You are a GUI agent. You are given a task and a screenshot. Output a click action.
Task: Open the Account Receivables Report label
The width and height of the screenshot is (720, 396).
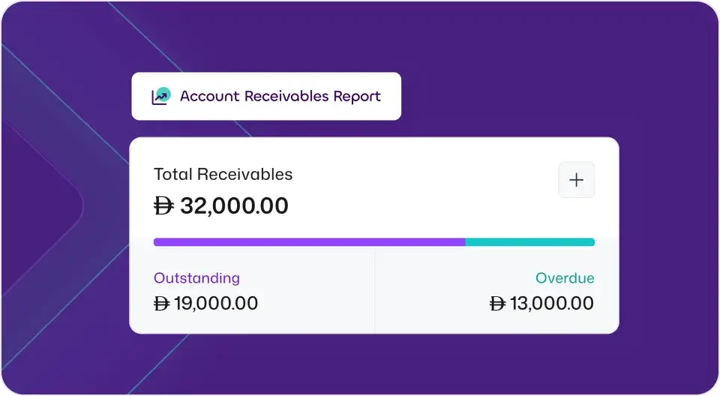tap(280, 97)
